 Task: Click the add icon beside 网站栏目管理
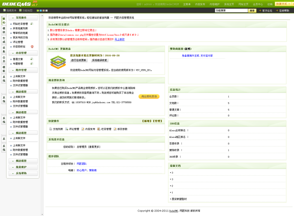(32, 24)
